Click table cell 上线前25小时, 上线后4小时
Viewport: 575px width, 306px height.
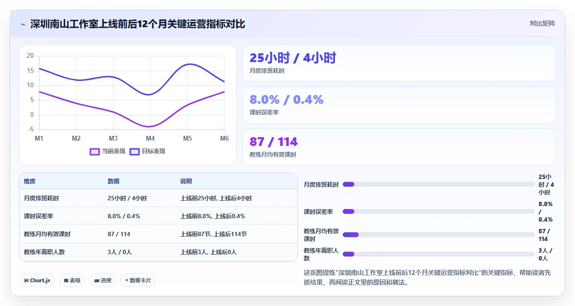click(216, 198)
